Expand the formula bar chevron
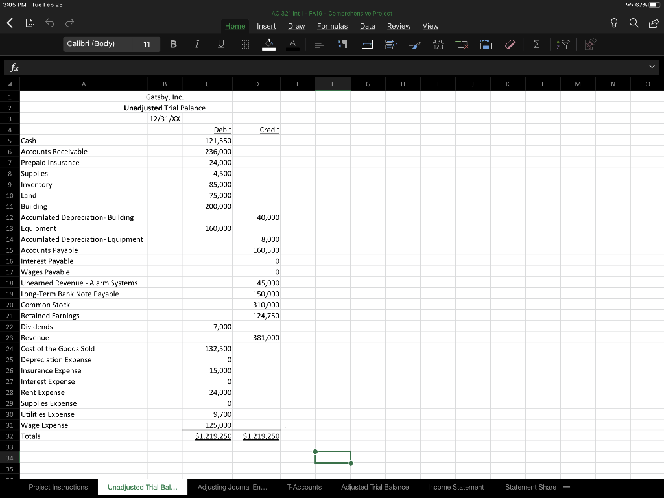This screenshot has width=664, height=498. [x=653, y=67]
